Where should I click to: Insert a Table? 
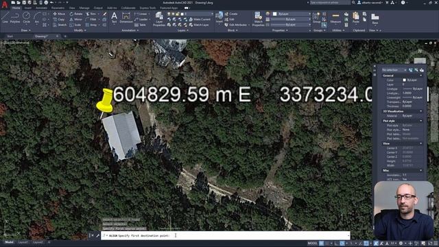[140, 25]
